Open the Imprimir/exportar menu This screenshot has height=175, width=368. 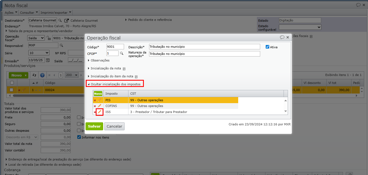click(x=56, y=13)
